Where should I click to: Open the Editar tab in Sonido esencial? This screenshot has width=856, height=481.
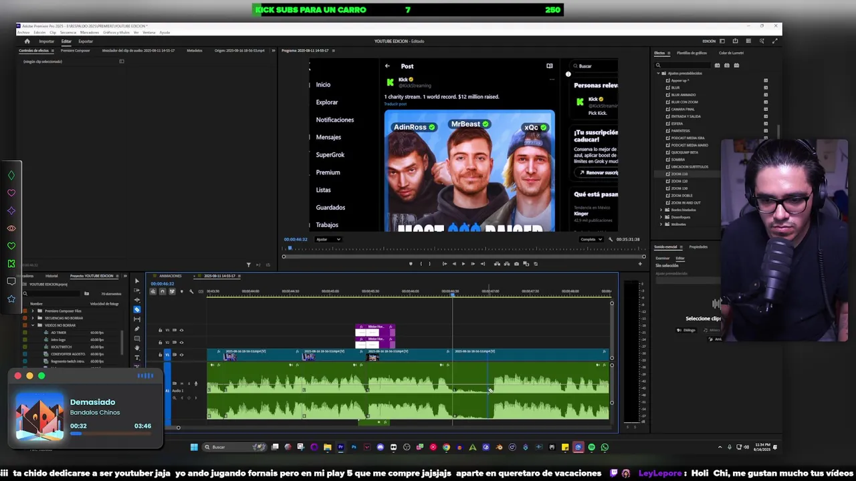tap(680, 258)
